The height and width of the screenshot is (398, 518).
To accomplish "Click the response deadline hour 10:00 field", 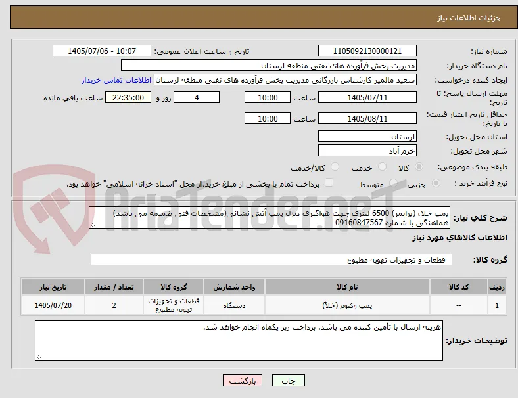I will (268, 97).
